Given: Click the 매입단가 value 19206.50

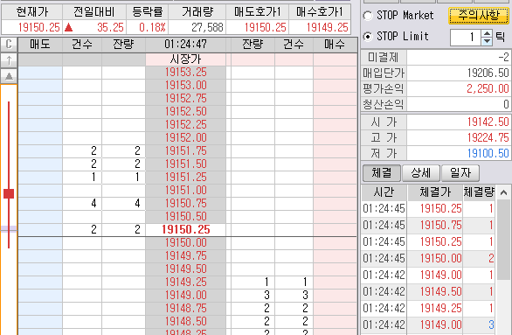Looking at the screenshot, I should click(488, 73).
